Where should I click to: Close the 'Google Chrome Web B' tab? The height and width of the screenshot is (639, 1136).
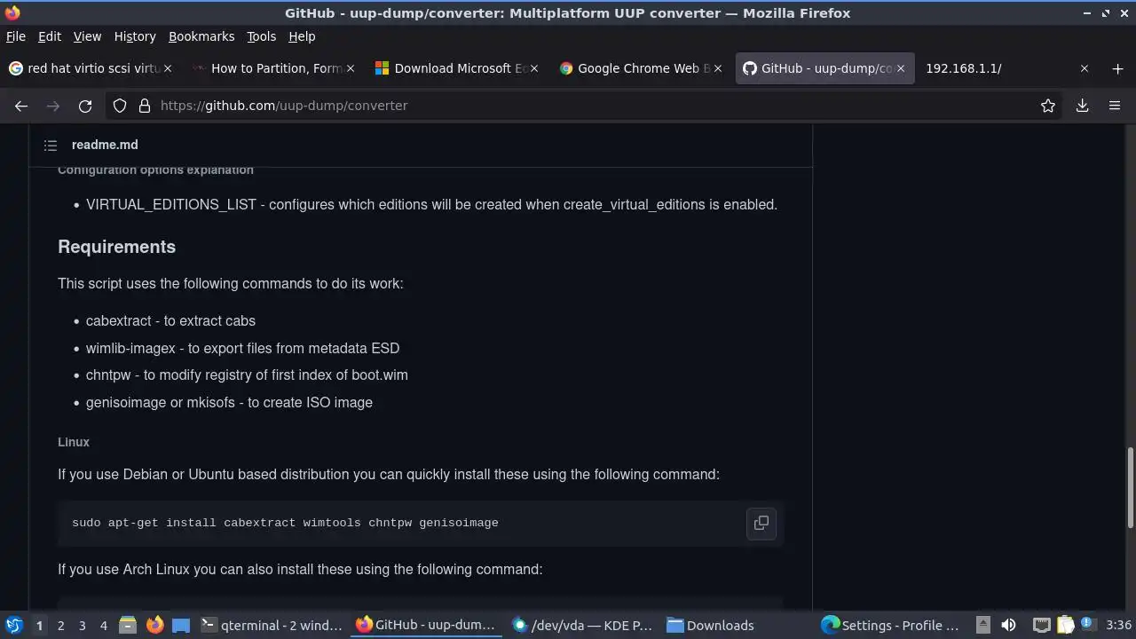click(718, 68)
